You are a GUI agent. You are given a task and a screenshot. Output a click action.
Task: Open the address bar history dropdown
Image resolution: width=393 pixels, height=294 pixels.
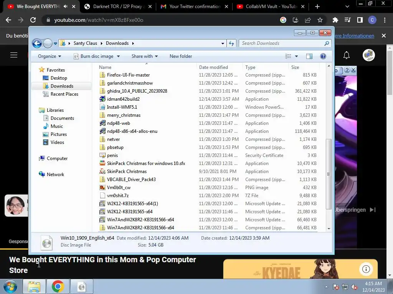click(223, 44)
